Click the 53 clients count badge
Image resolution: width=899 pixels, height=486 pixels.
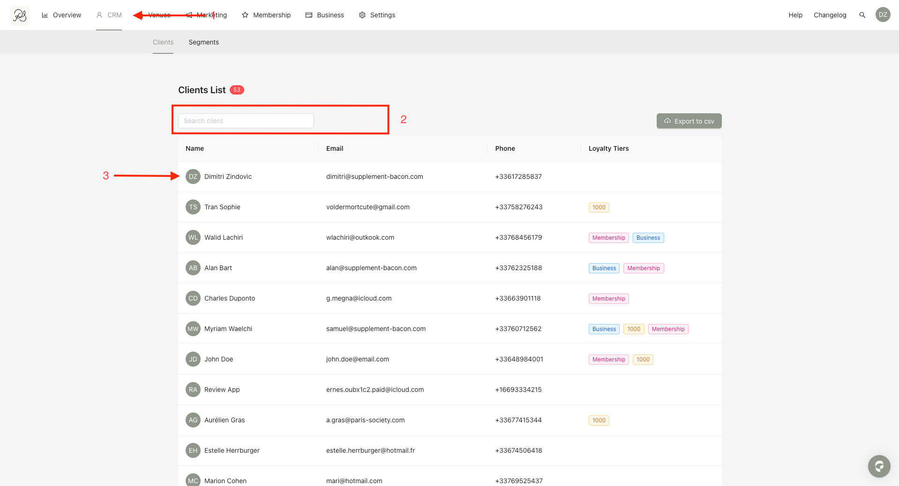[x=237, y=90]
